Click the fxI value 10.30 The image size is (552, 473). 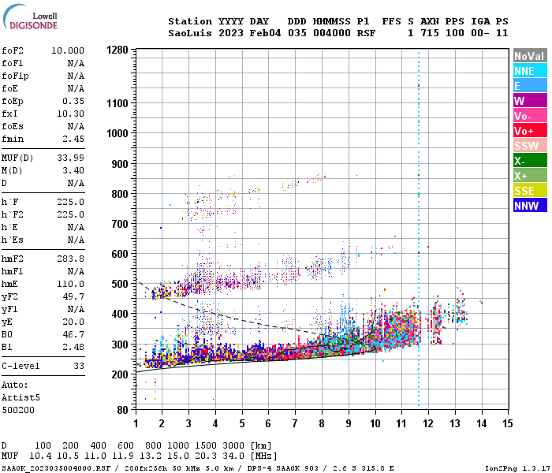point(70,114)
